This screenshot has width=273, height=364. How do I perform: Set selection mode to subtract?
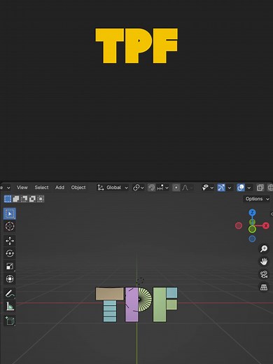(x=24, y=199)
